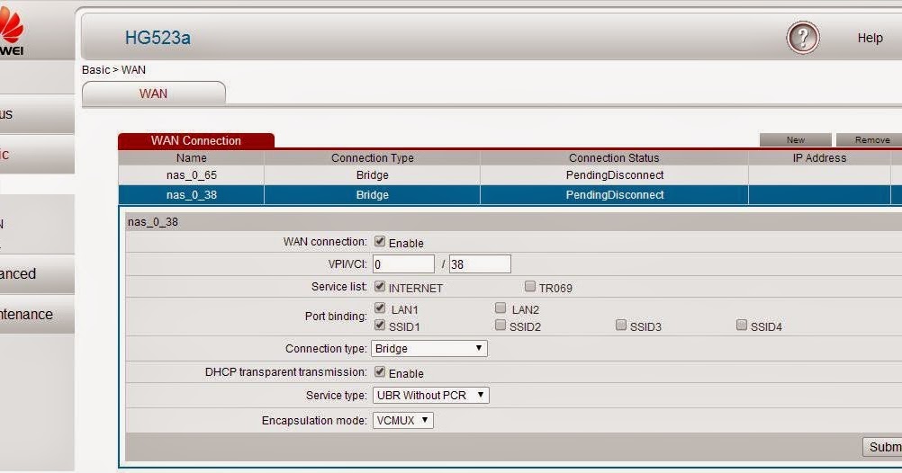Click the WAN Connection section header
Viewport: 902px width, 473px height.
(x=195, y=141)
